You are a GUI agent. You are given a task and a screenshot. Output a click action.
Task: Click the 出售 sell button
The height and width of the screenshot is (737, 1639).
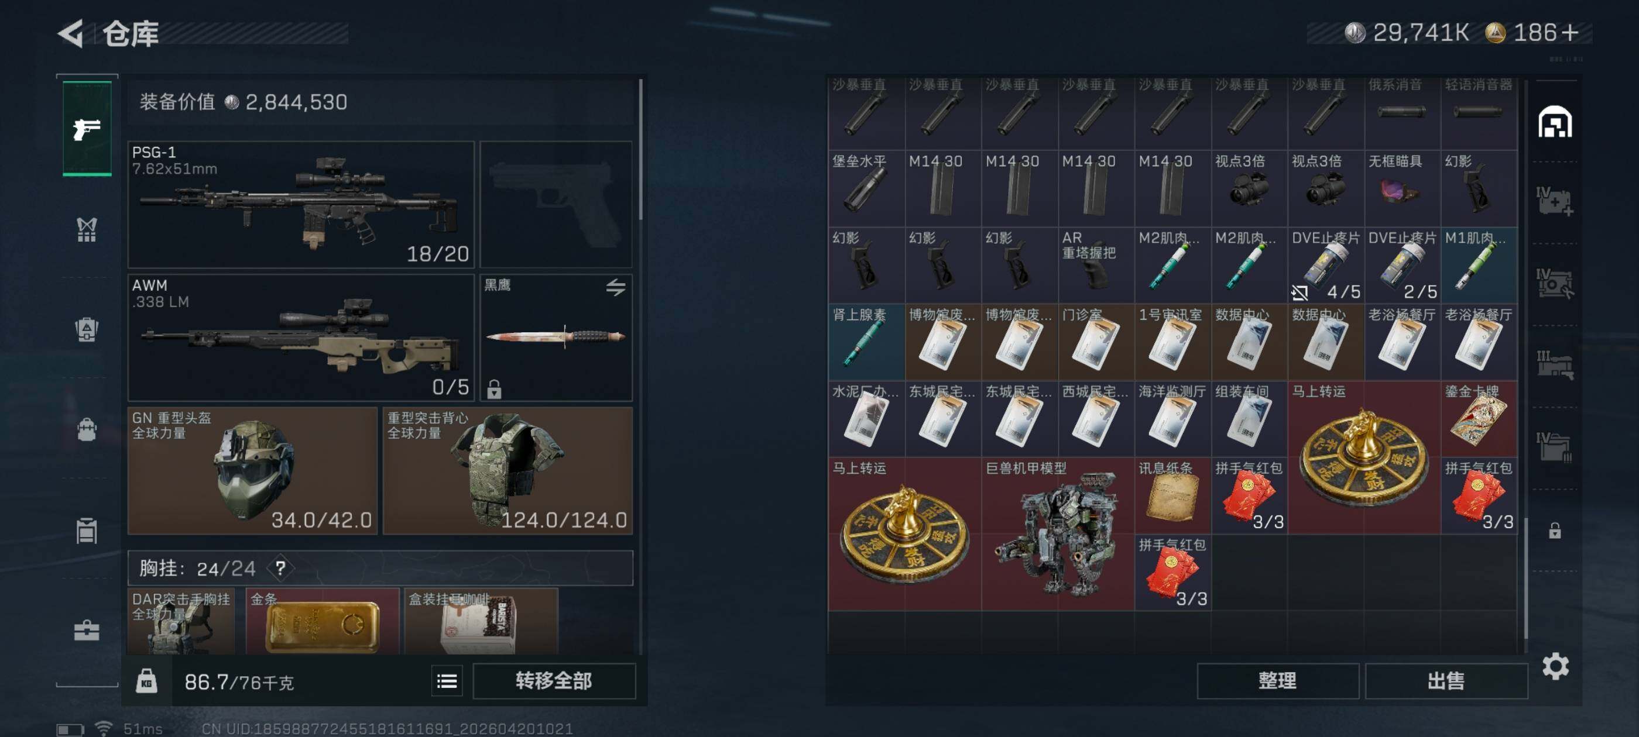click(x=1446, y=681)
